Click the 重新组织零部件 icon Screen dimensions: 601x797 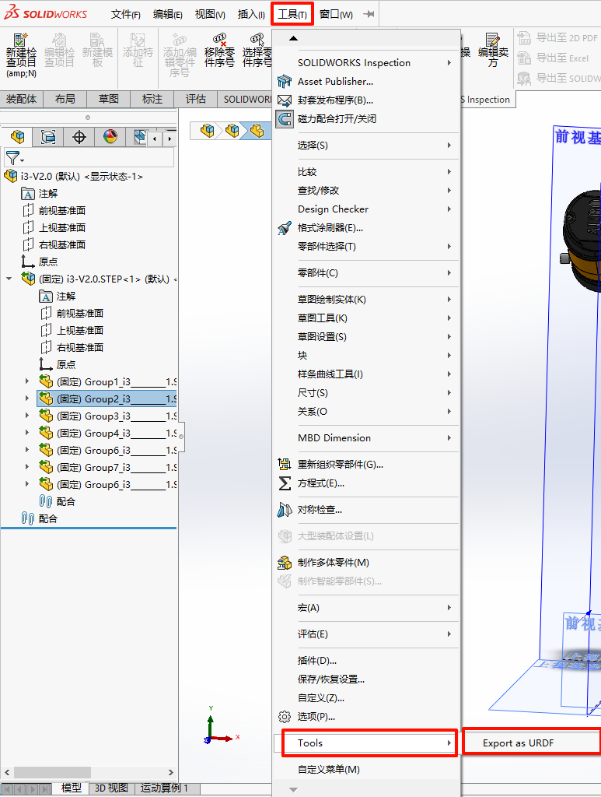pos(285,464)
